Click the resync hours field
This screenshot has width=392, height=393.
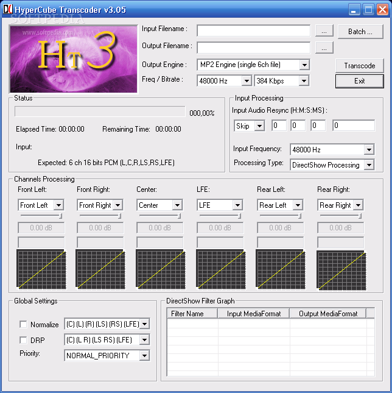(x=279, y=126)
